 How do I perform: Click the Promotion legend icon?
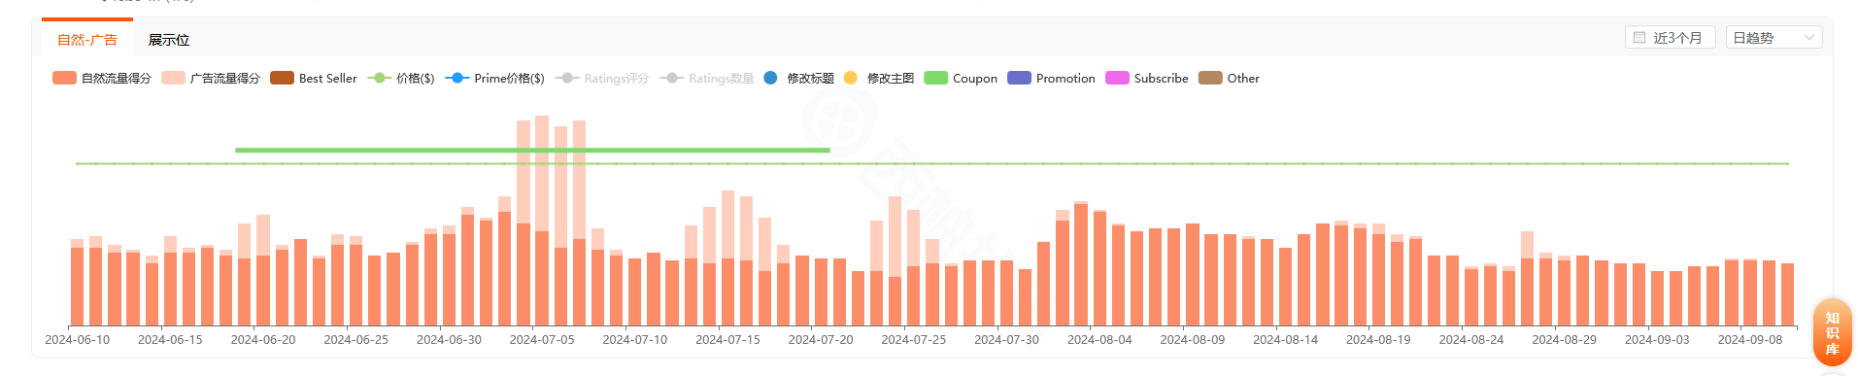tap(1019, 78)
